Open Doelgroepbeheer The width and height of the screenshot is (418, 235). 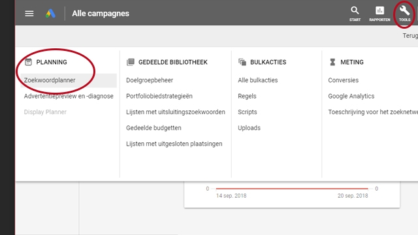pos(150,80)
